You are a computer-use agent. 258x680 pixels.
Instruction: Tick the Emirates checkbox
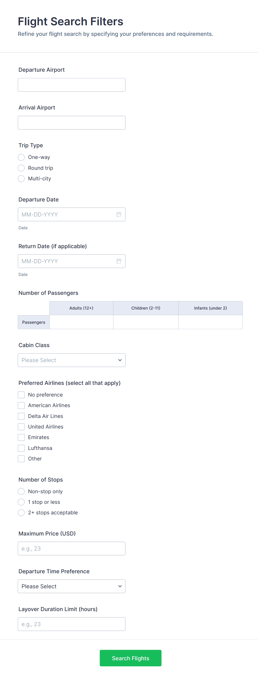click(21, 437)
